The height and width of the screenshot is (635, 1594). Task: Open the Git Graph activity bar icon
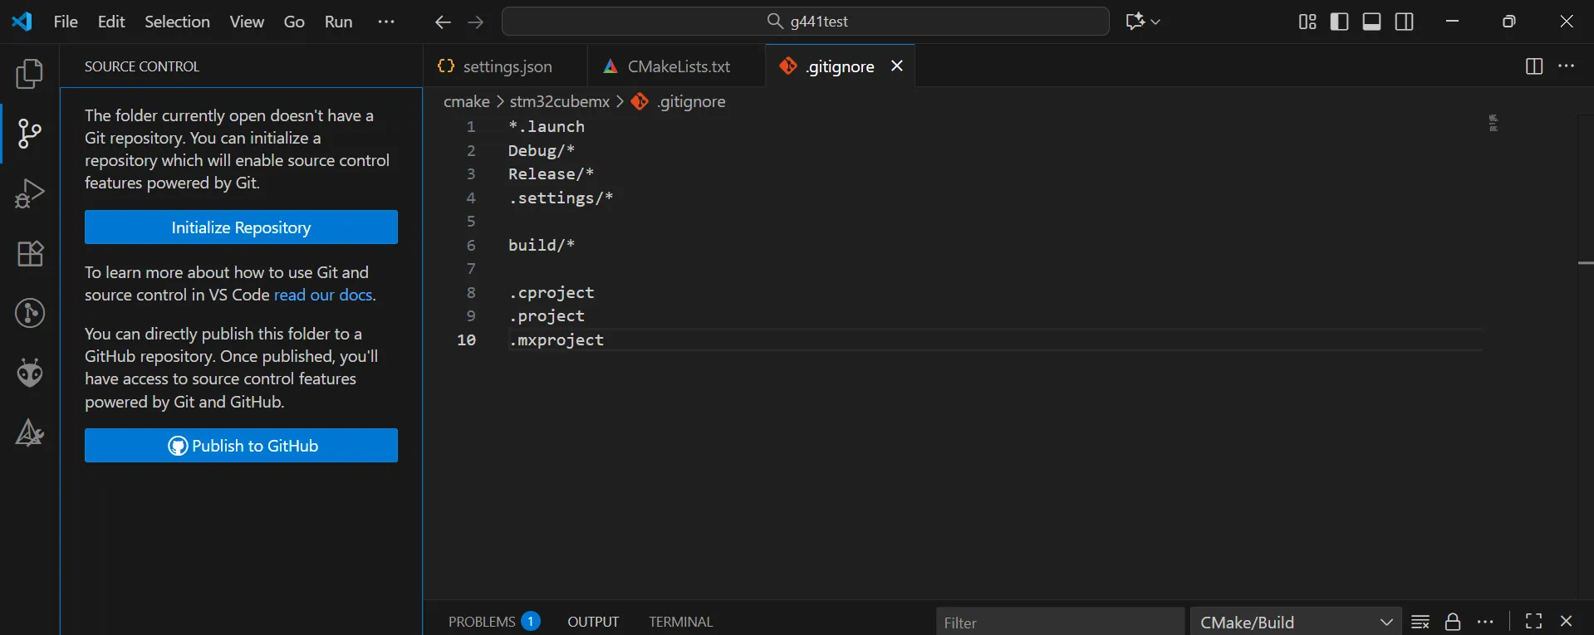click(30, 313)
